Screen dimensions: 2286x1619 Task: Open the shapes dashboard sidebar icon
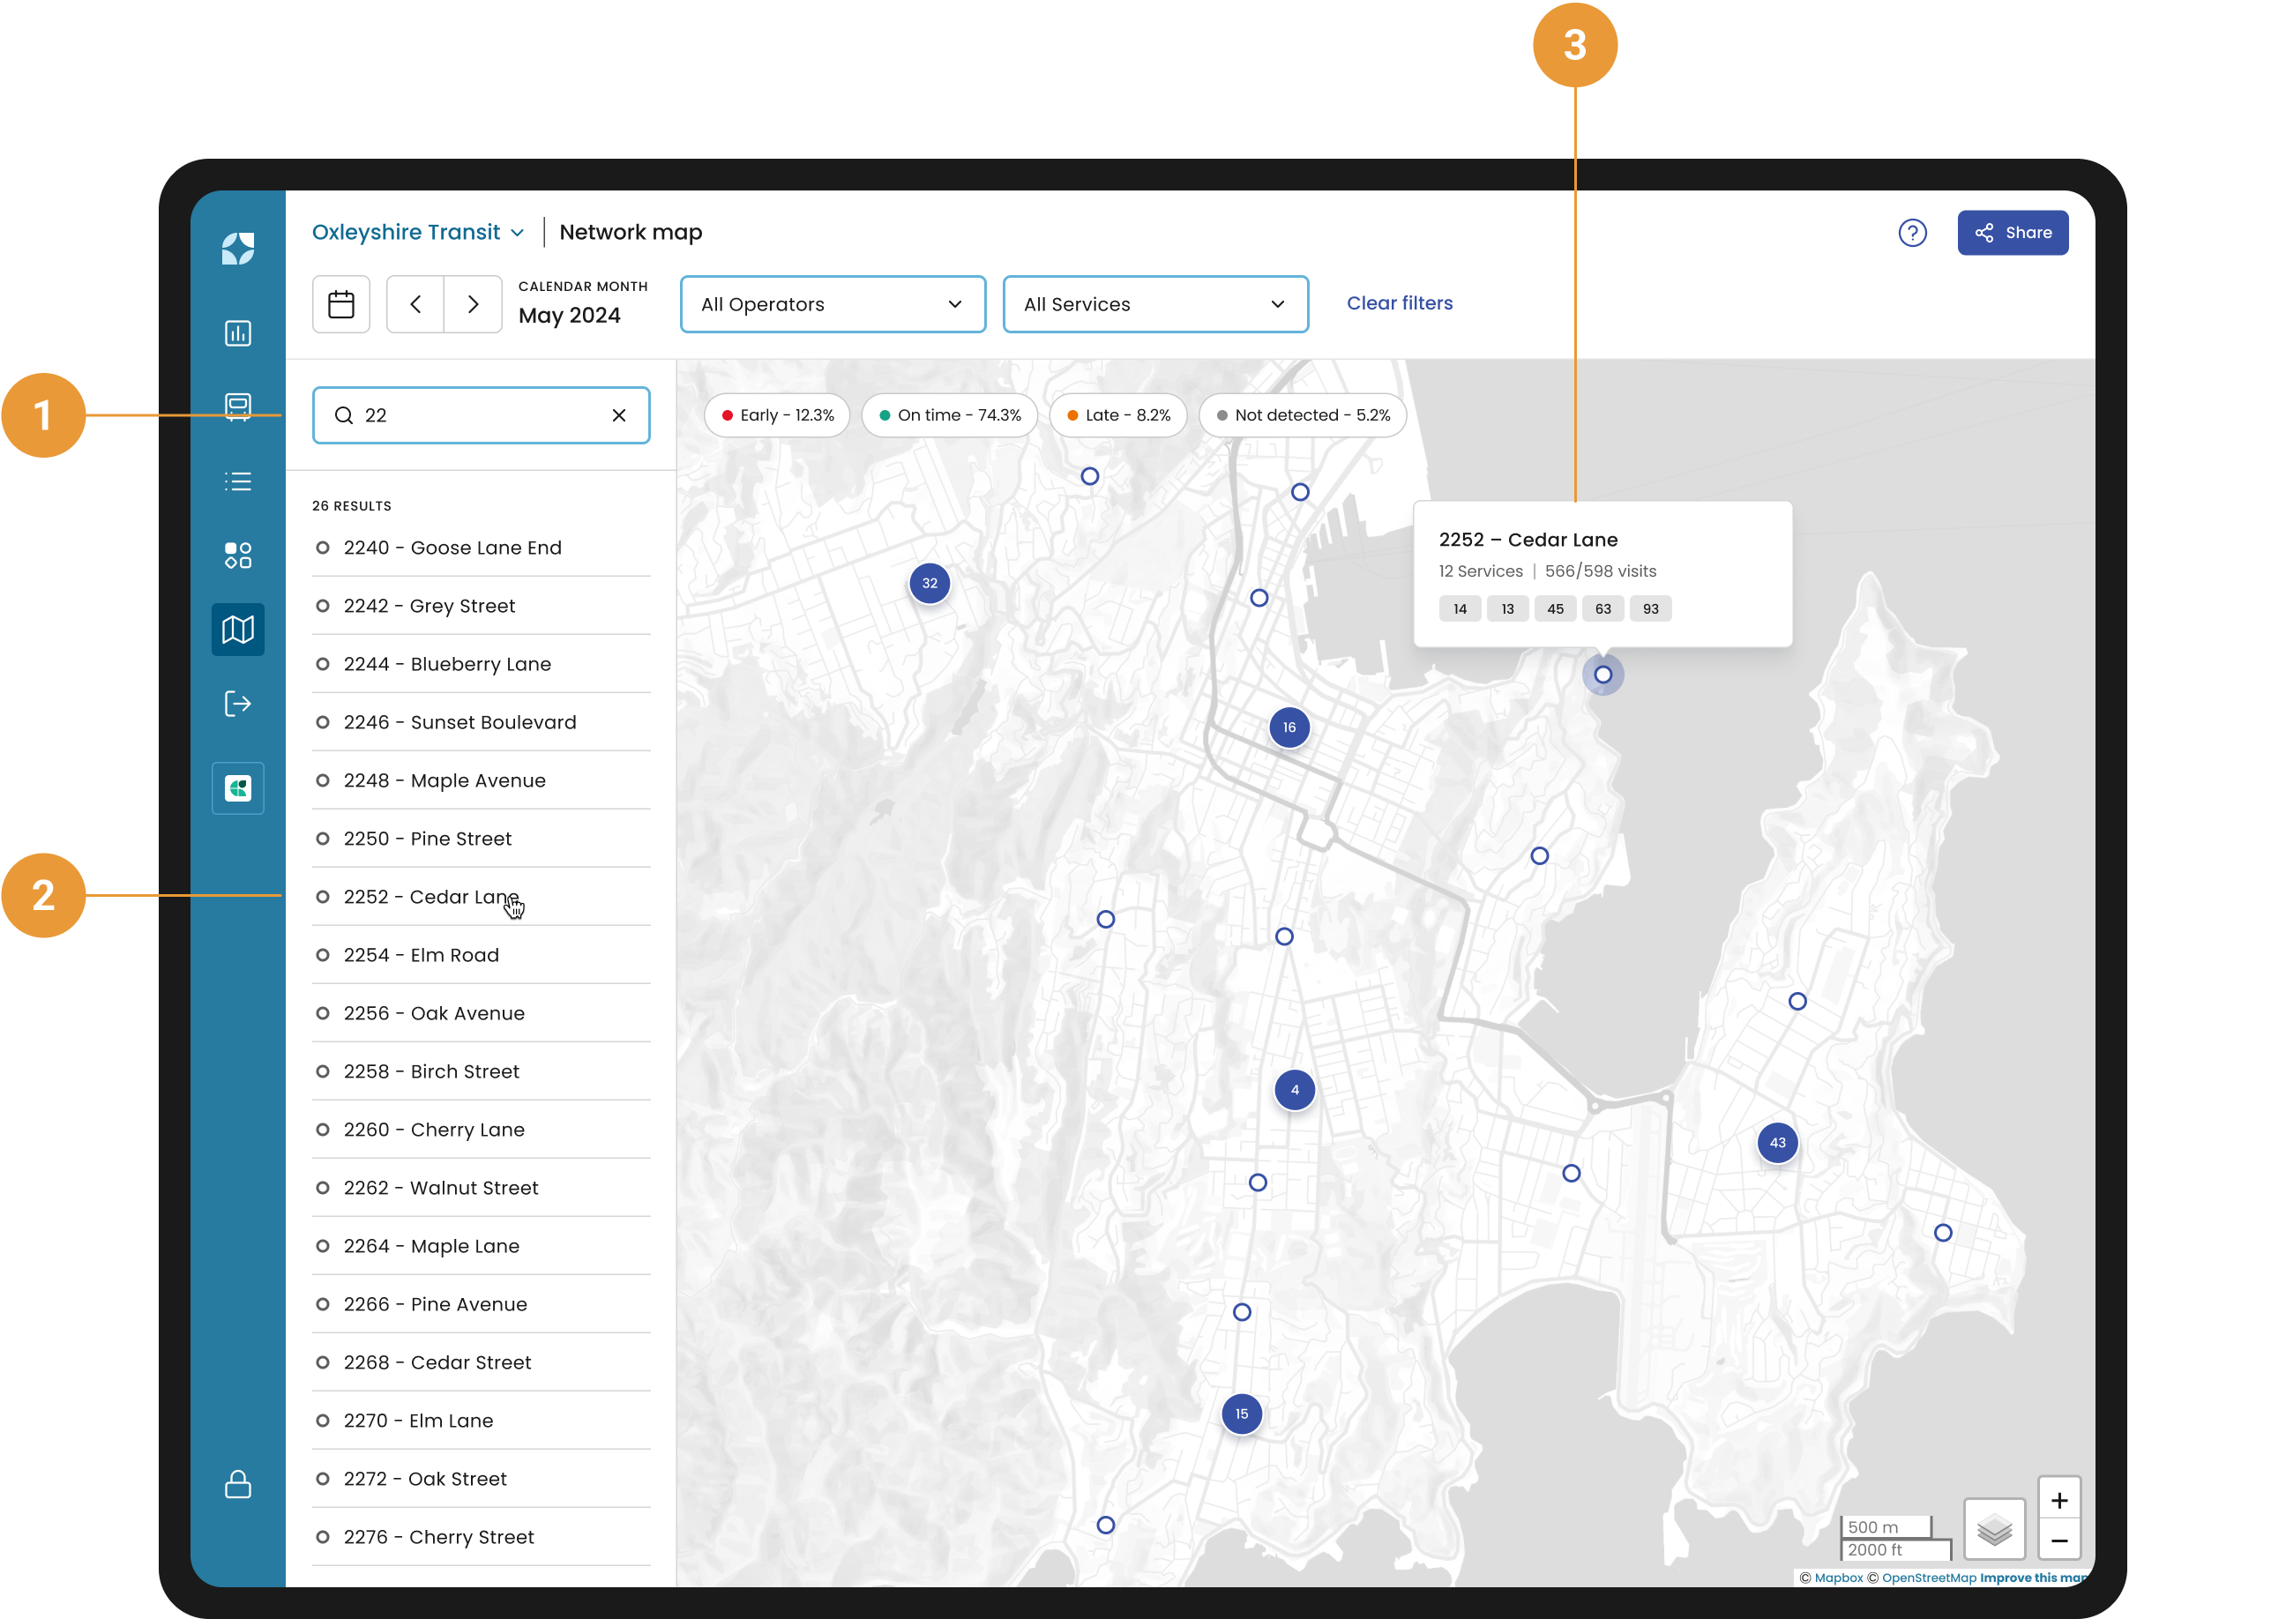click(x=237, y=556)
